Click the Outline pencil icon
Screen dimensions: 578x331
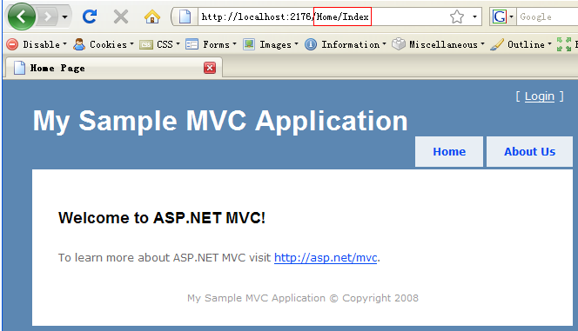[497, 44]
